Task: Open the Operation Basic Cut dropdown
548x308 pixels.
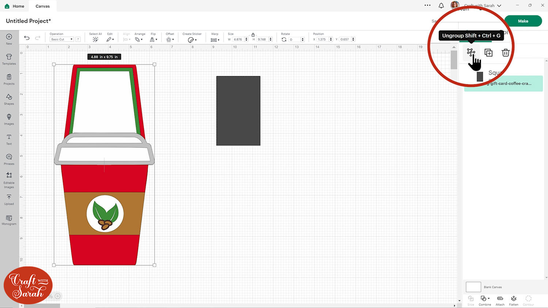Action: tap(61, 39)
